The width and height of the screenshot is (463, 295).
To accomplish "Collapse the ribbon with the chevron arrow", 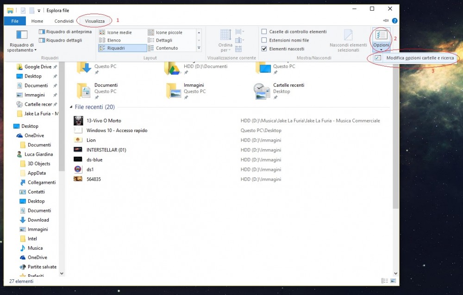I will click(386, 21).
